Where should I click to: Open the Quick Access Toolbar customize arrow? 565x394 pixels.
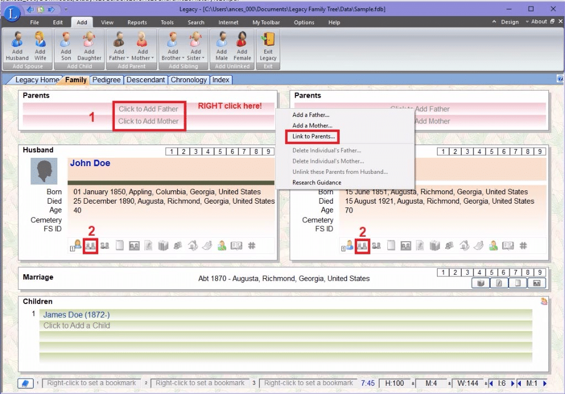66,9
